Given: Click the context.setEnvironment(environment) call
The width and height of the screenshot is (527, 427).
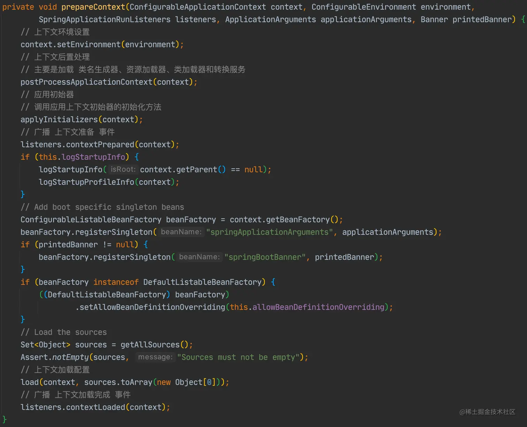Looking at the screenshot, I should click(x=102, y=45).
